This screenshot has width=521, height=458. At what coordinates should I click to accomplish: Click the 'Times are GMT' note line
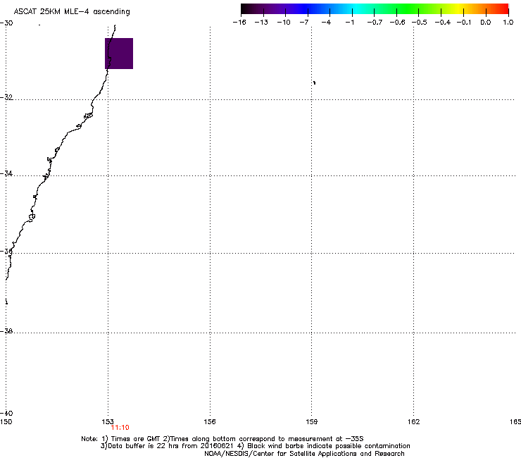tap(222, 439)
